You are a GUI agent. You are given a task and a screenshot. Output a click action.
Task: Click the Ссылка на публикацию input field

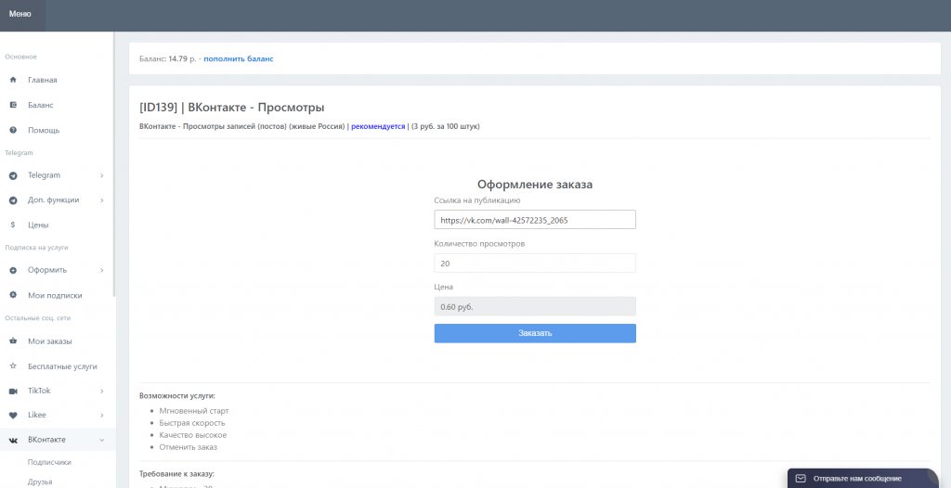click(535, 220)
